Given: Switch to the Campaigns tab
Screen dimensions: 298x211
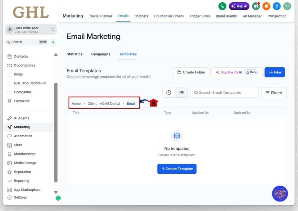Looking at the screenshot, I should point(101,54).
